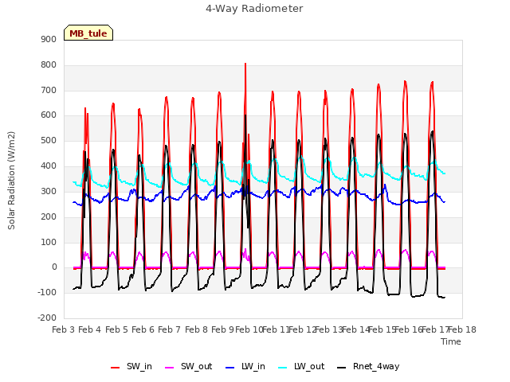Click the MB_tule annotation label

pyautogui.click(x=88, y=33)
